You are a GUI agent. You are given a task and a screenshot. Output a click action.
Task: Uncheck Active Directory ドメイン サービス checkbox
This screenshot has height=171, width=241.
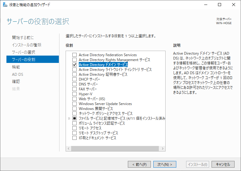coord(75,65)
